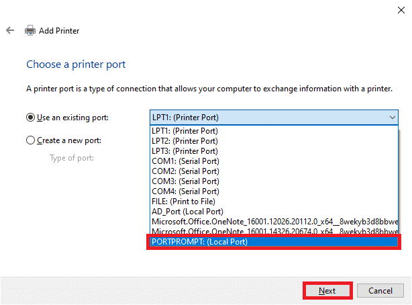412x305 pixels.
Task: Click the Cancel button
Action: point(380,290)
